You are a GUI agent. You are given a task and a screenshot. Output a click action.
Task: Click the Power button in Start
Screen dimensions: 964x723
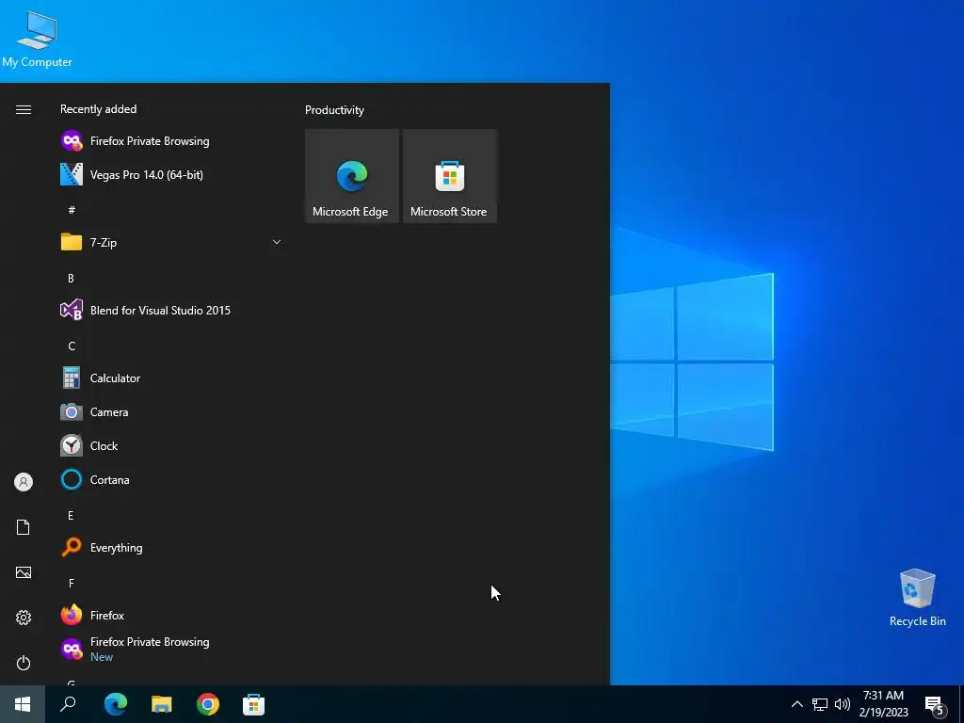[x=24, y=663]
